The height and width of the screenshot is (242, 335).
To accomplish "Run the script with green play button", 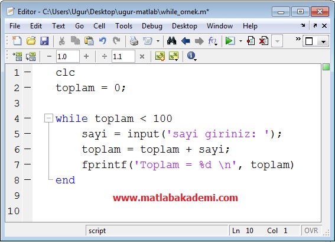I will [230, 41].
